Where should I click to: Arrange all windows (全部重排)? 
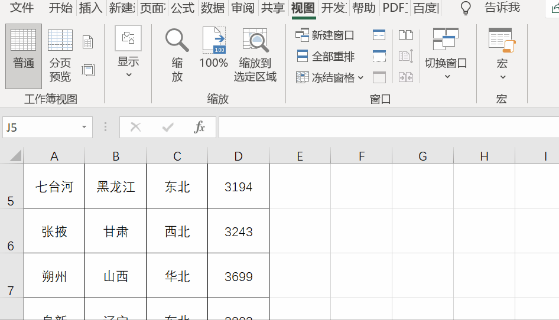(326, 56)
